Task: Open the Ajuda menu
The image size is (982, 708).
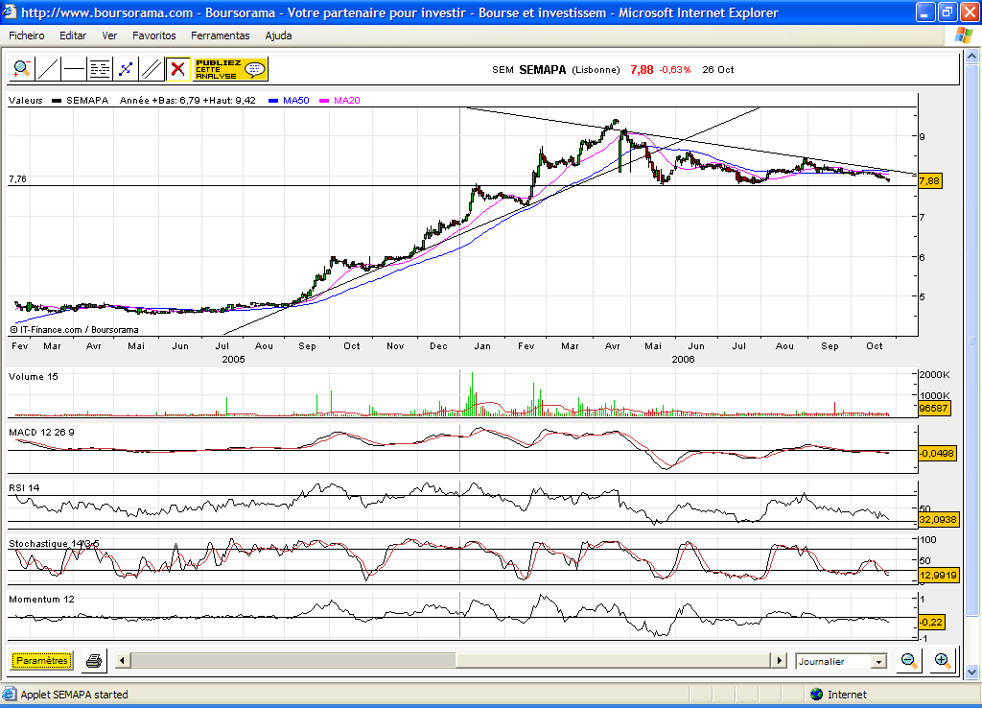Action: point(278,35)
